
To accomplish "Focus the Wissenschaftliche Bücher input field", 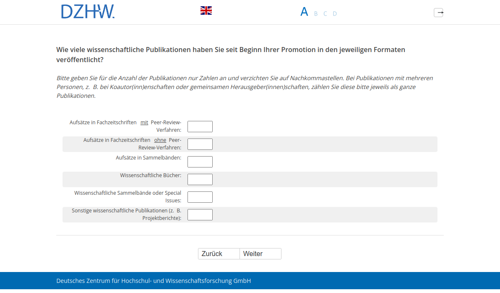I will coord(200,179).
